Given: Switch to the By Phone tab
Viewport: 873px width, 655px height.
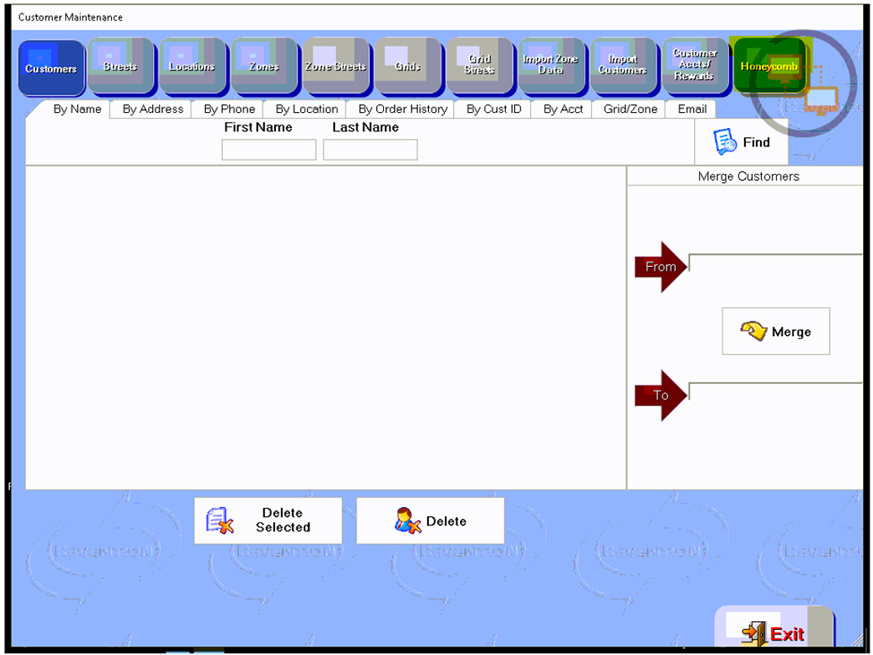Looking at the screenshot, I should tap(229, 109).
